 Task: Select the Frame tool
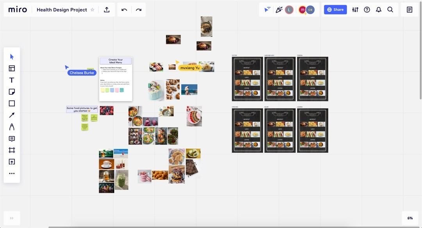tap(12, 150)
